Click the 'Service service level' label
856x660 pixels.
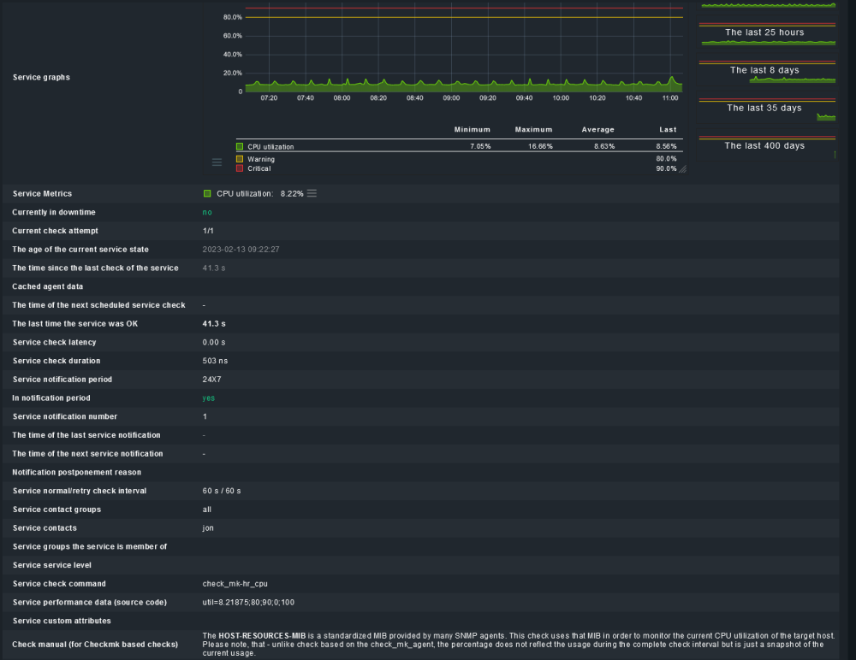point(52,565)
